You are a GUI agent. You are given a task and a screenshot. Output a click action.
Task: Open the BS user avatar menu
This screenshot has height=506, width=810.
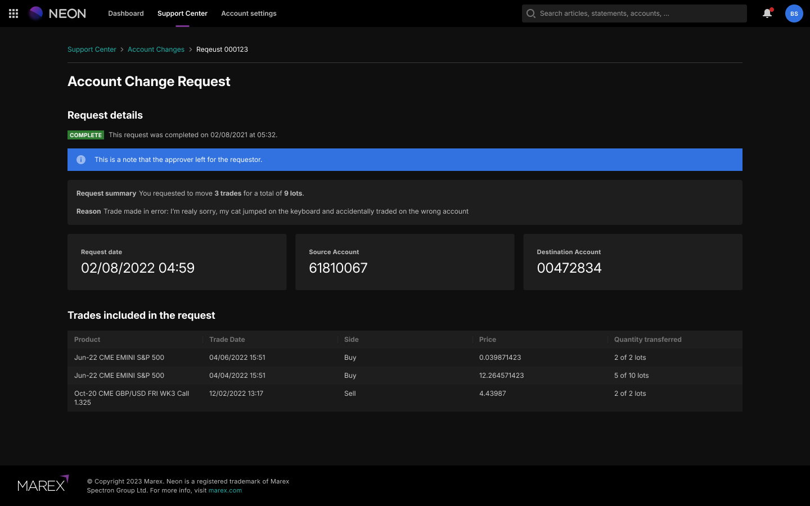(x=794, y=13)
